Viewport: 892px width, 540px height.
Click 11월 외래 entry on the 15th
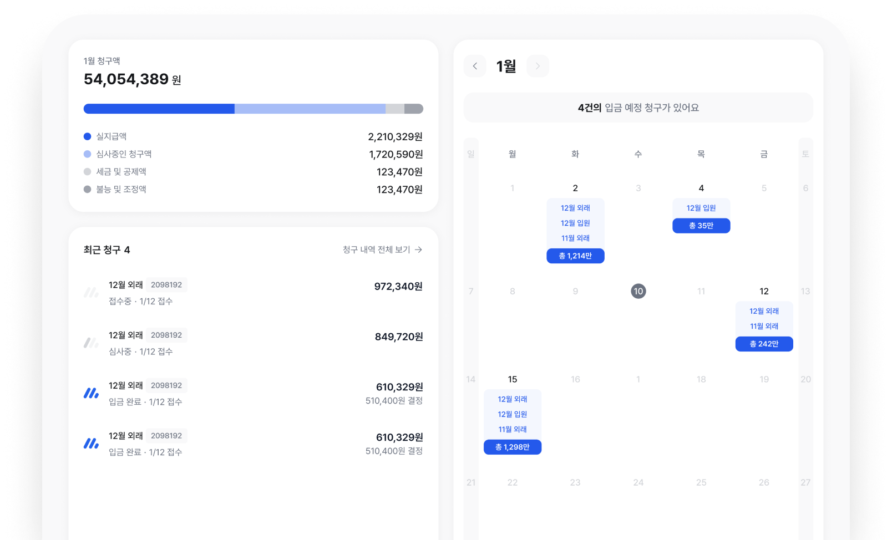pyautogui.click(x=513, y=429)
